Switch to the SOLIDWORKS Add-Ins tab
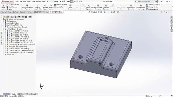This screenshot has height=97, width=173. click(41, 12)
